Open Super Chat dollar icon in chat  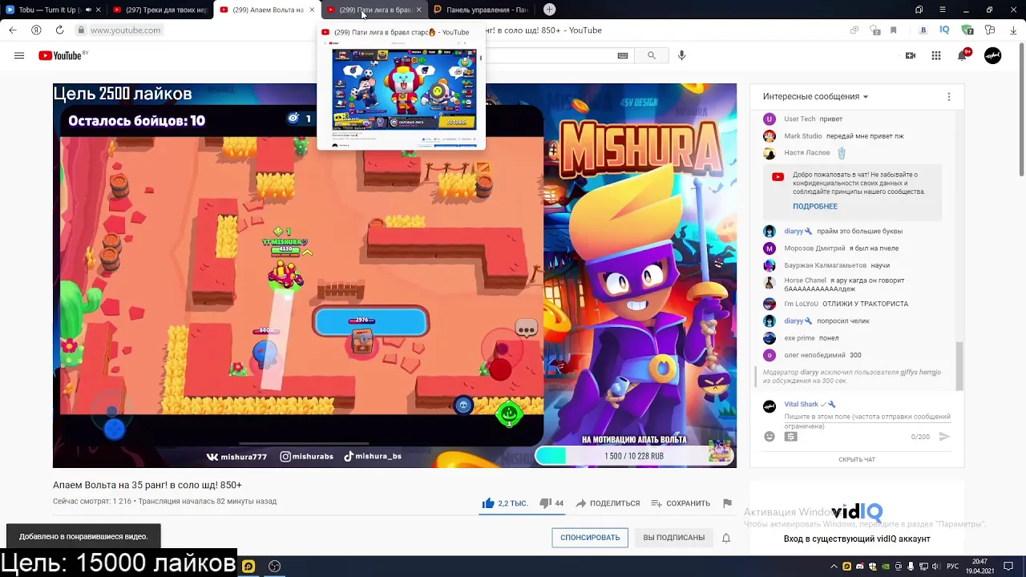point(791,437)
